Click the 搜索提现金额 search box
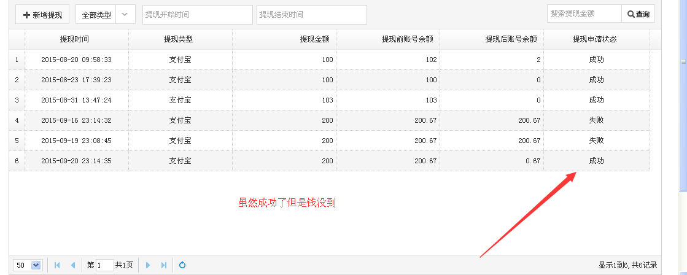 pos(584,14)
